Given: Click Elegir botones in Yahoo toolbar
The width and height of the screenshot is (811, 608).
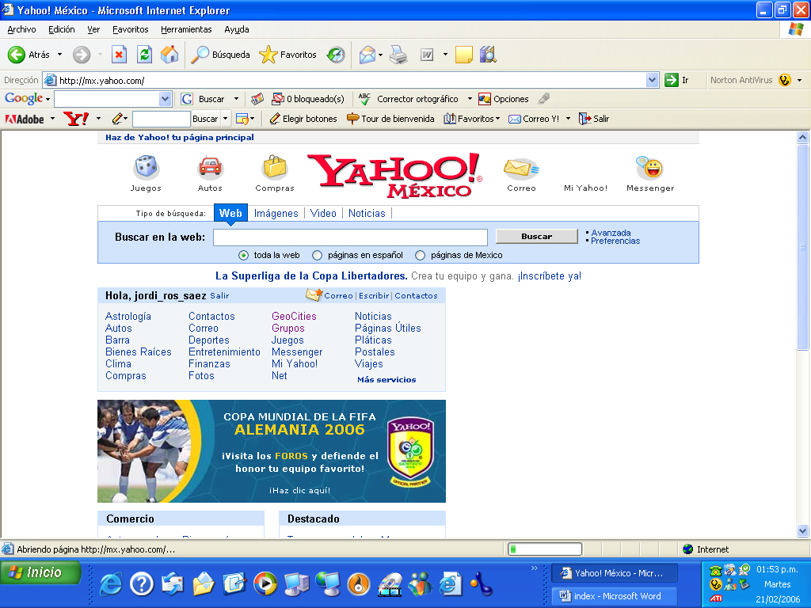Looking at the screenshot, I should click(303, 119).
